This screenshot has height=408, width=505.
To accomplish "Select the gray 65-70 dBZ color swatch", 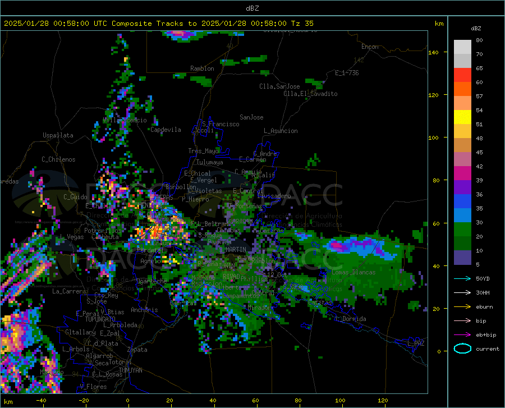I will click(462, 61).
